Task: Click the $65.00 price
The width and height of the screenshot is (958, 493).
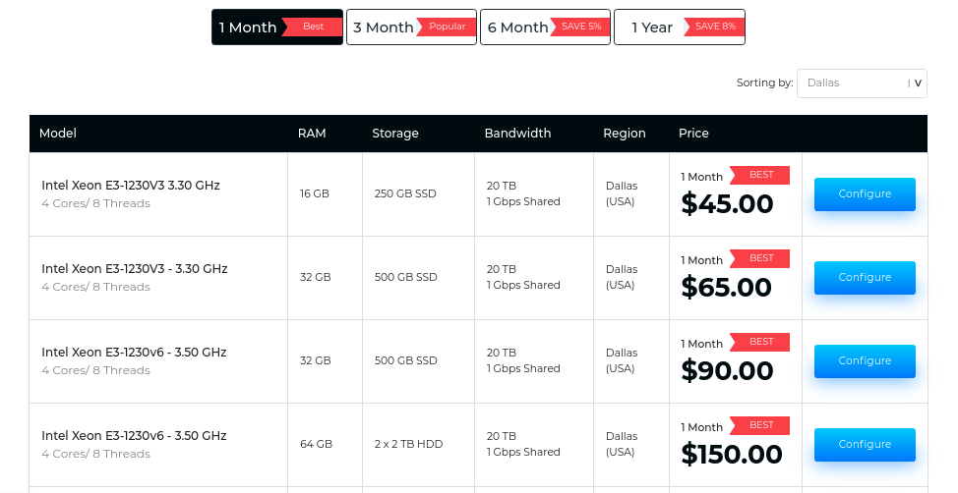Action: click(x=727, y=288)
